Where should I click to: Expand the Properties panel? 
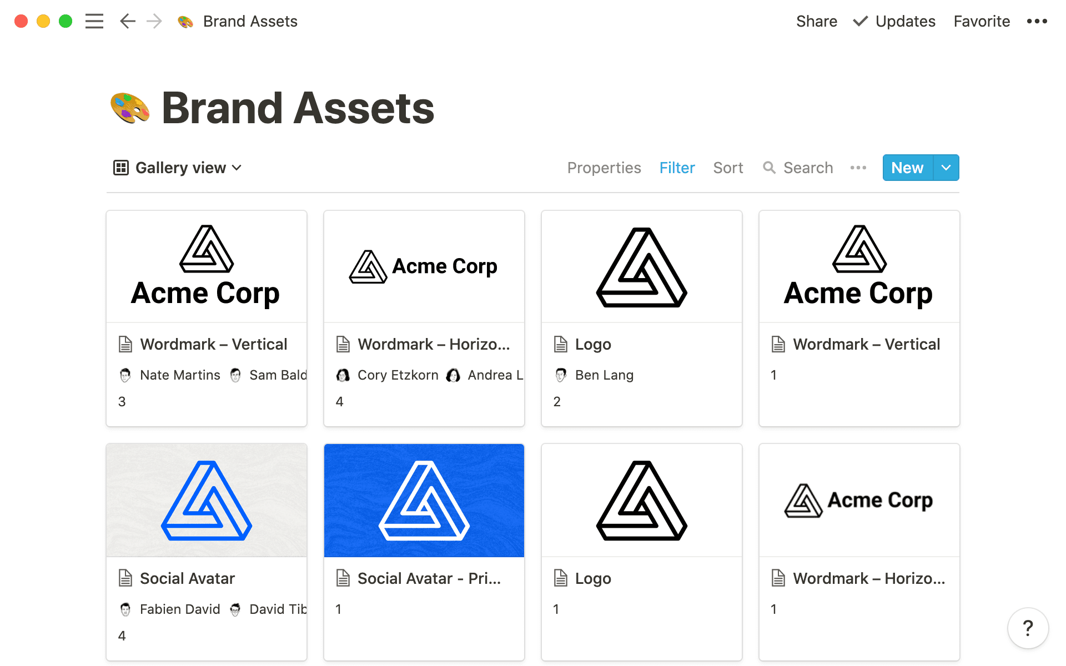(x=604, y=168)
